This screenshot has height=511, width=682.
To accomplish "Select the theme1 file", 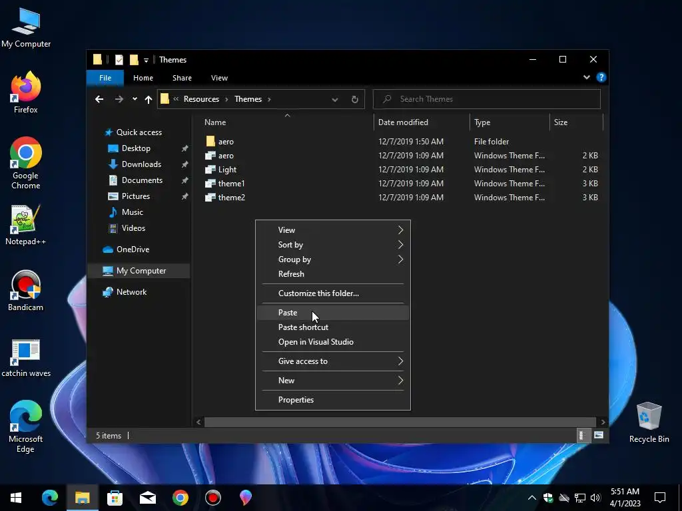I will pyautogui.click(x=402, y=184).
